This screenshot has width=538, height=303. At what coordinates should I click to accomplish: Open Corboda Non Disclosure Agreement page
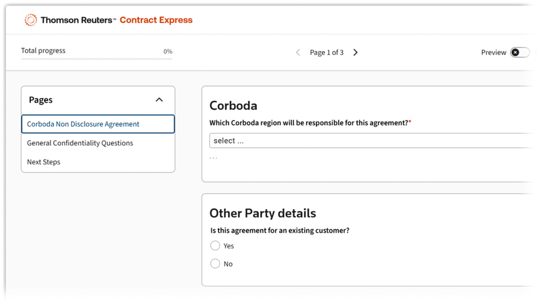83,124
